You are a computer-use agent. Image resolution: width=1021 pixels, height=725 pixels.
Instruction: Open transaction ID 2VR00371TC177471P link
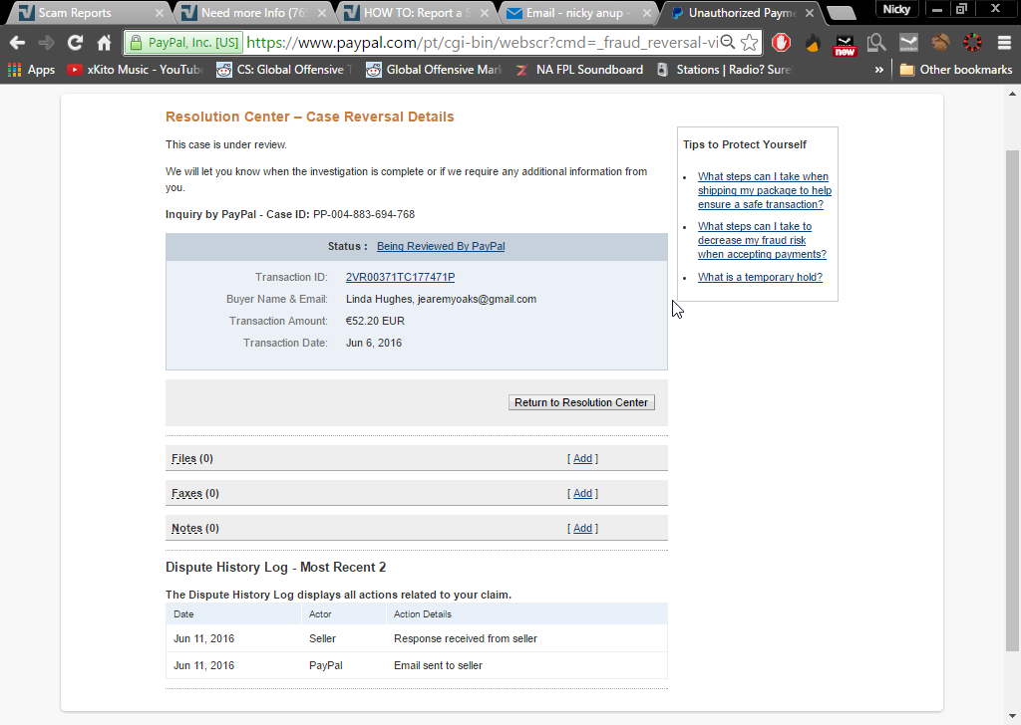point(400,277)
